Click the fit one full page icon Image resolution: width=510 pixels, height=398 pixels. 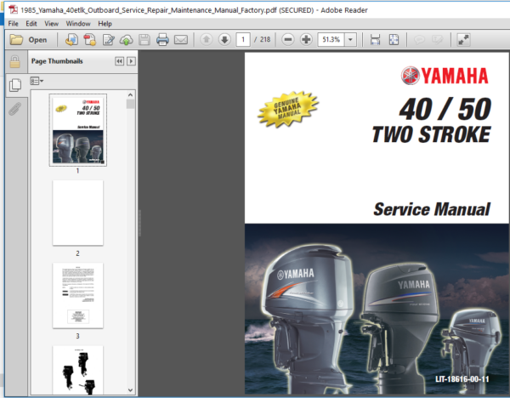[x=394, y=40]
